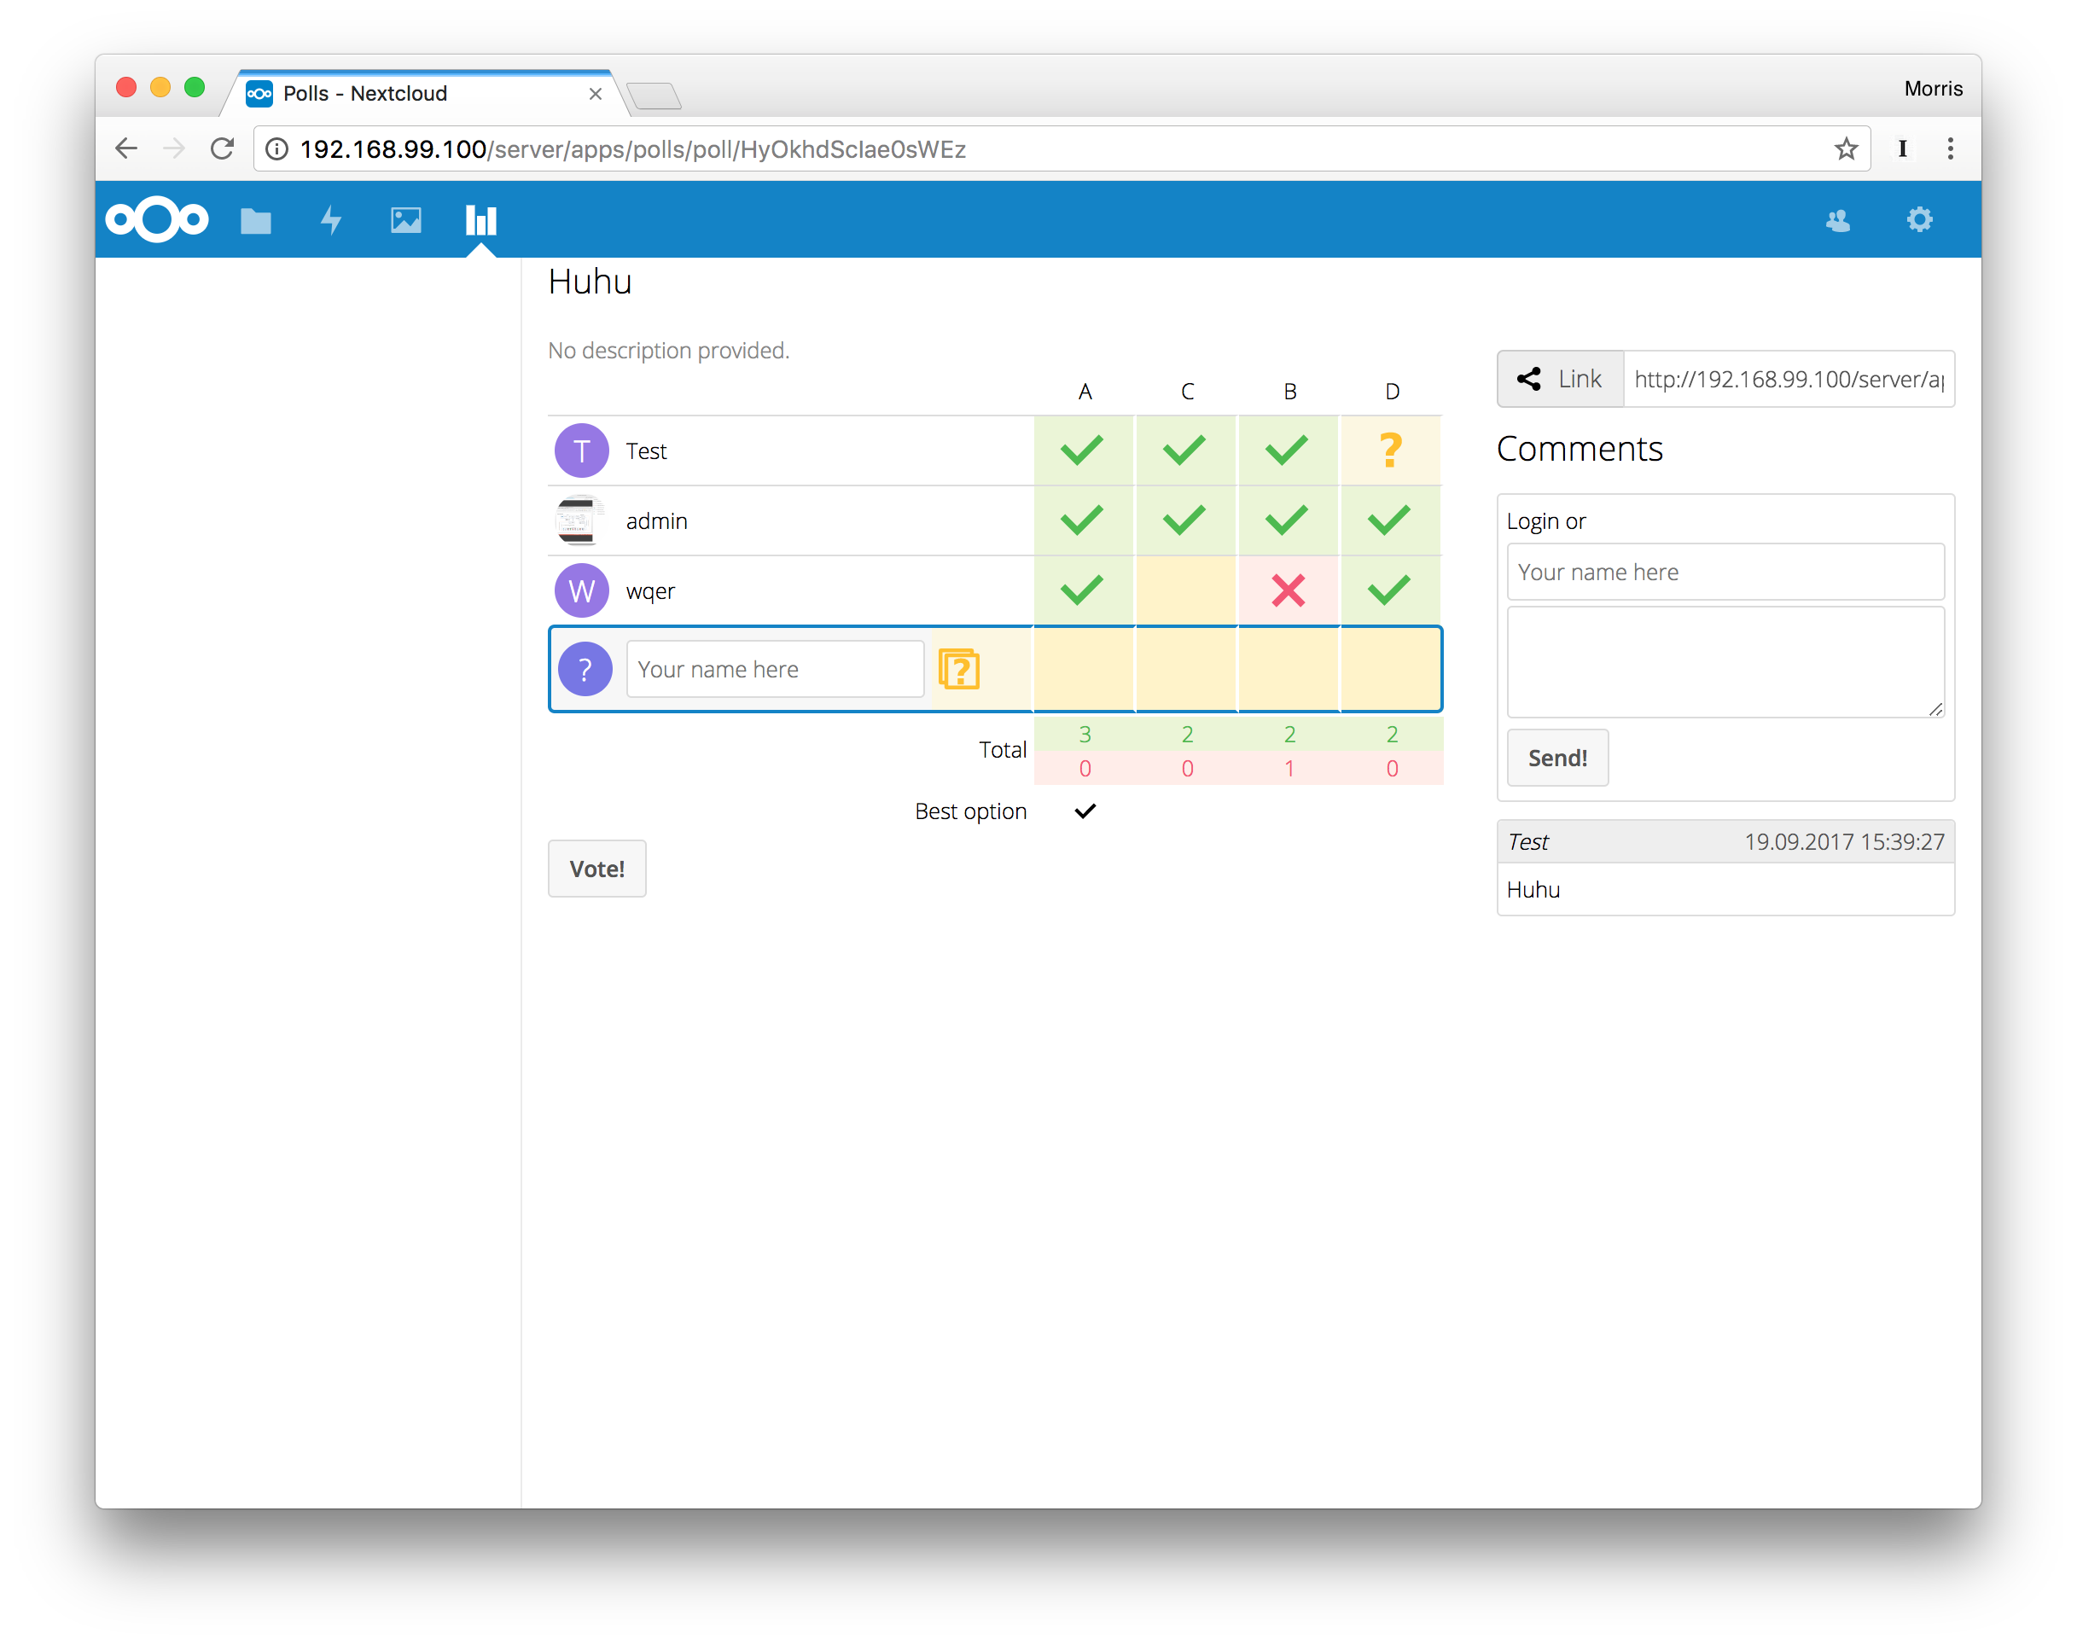Focus the voter name input in the table
This screenshot has width=2077, height=1645.
coord(775,670)
